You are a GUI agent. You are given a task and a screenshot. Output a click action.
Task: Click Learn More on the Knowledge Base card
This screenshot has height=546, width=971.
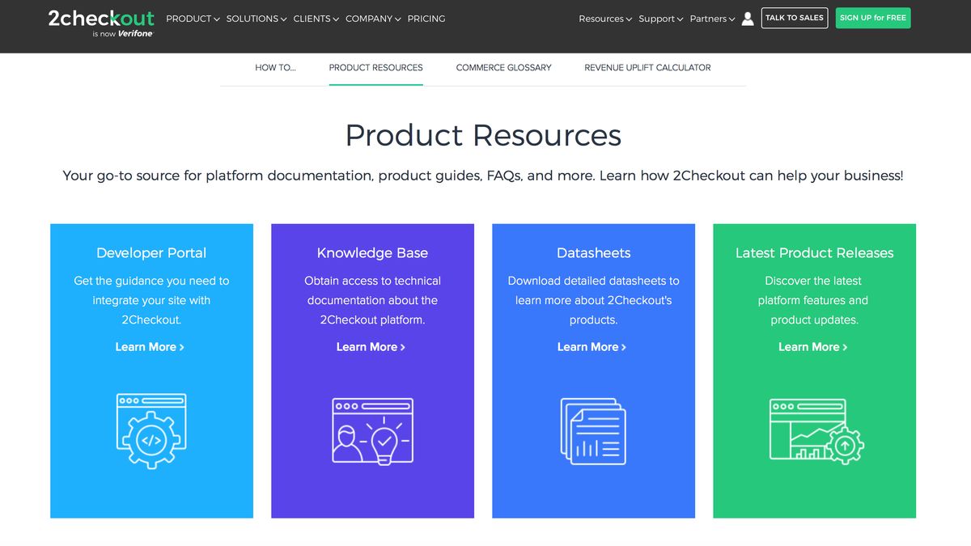pyautogui.click(x=371, y=346)
